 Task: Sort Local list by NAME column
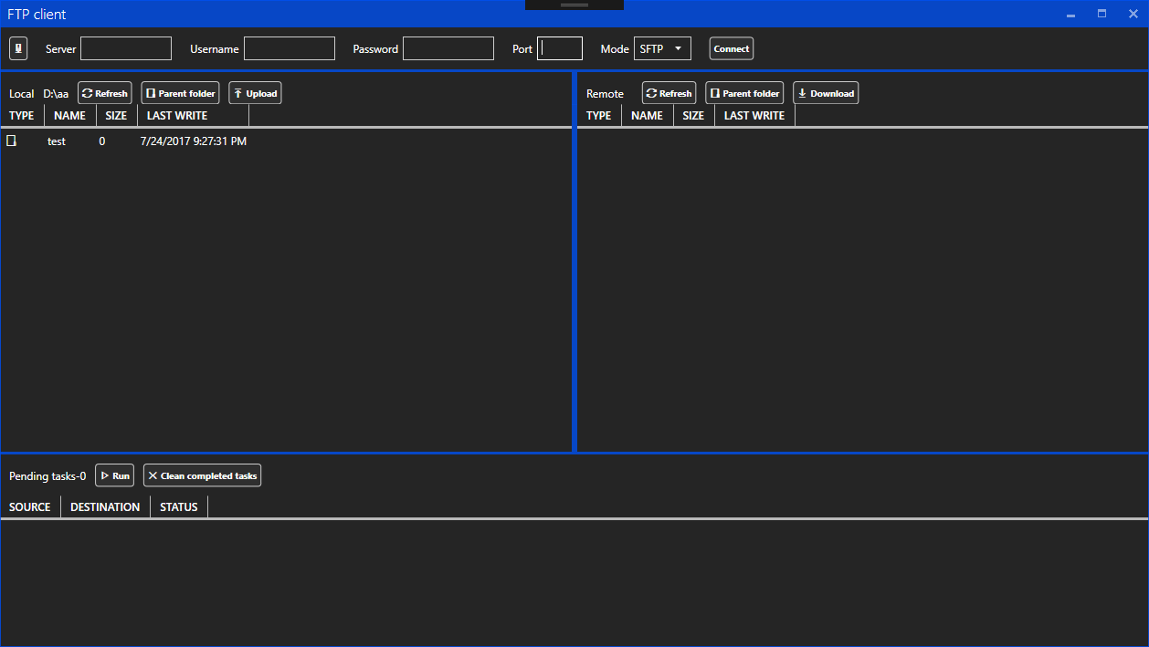tap(70, 116)
